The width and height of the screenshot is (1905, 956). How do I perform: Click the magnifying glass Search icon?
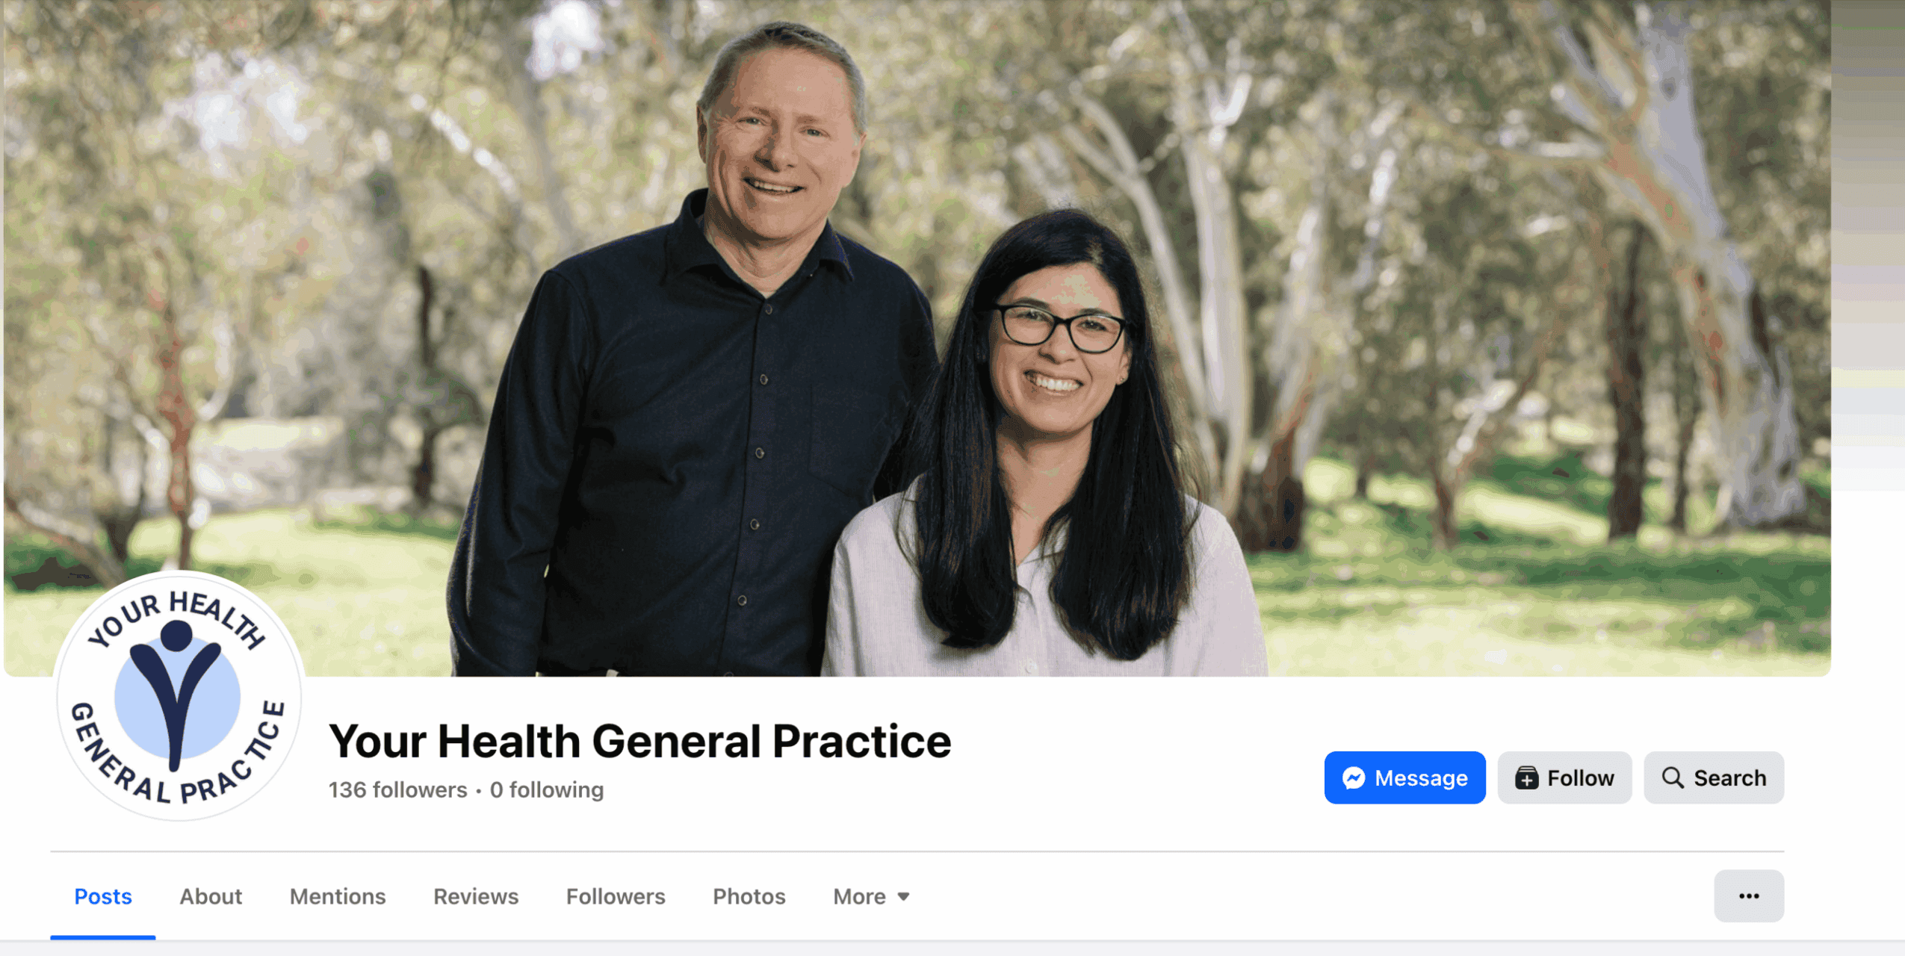tap(1672, 777)
